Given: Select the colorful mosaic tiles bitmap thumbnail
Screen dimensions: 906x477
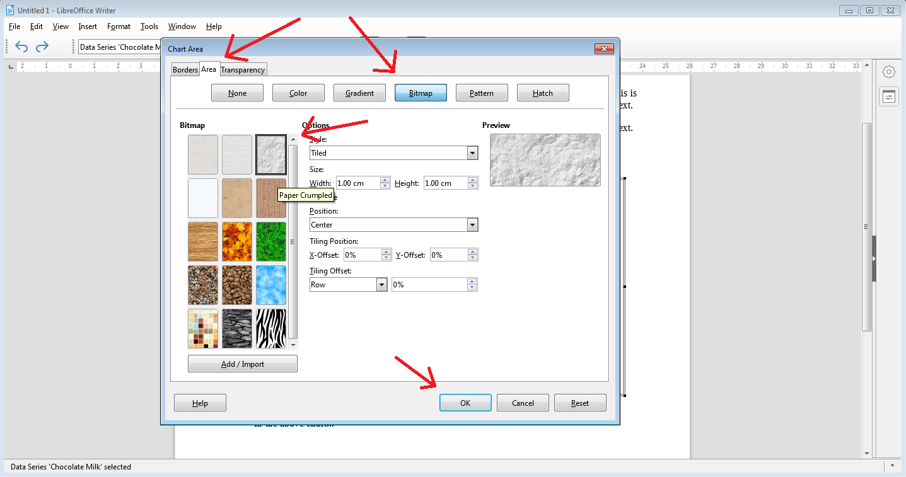Looking at the screenshot, I should (203, 328).
